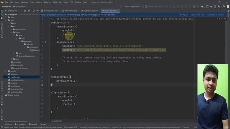This screenshot has height=129, width=230.
Task: Go to previous highlighted error arrow
Action: (x=222, y=19)
